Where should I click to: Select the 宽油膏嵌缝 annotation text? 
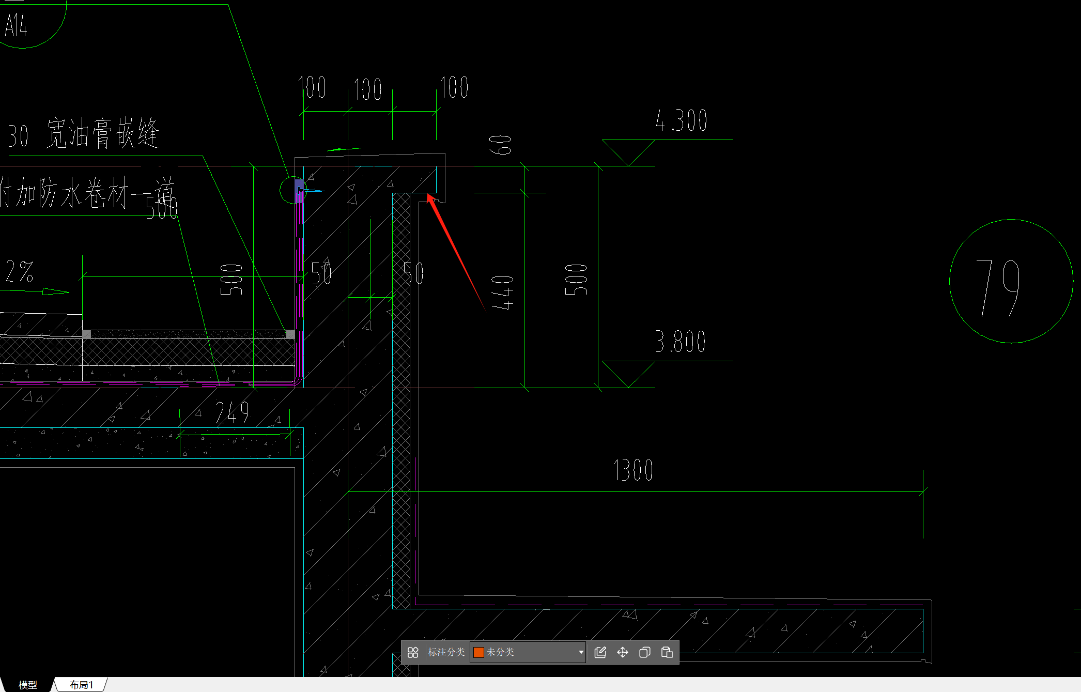102,133
